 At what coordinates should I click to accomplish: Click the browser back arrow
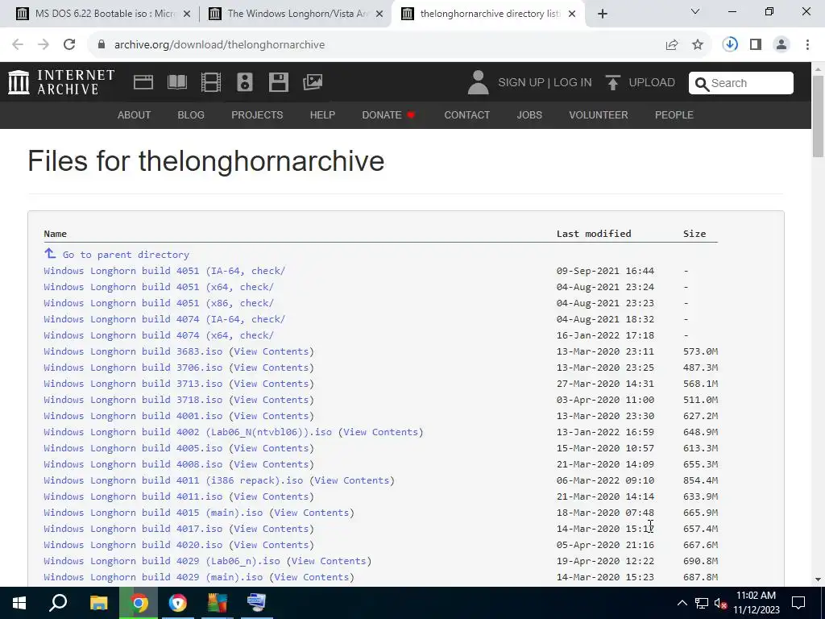tap(18, 45)
